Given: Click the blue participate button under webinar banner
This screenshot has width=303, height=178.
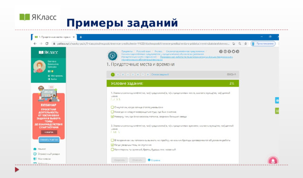Looking at the screenshot, I should (49, 140).
